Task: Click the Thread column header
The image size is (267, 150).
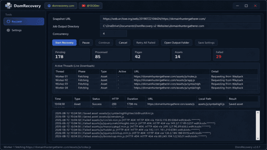Action: click(65, 72)
